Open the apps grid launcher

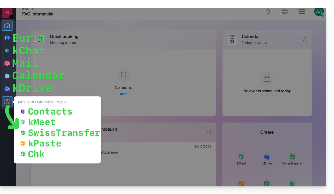[x=302, y=11]
